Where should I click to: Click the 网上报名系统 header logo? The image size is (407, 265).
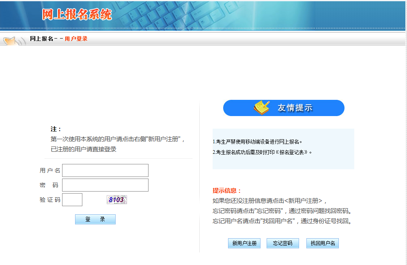click(x=77, y=14)
